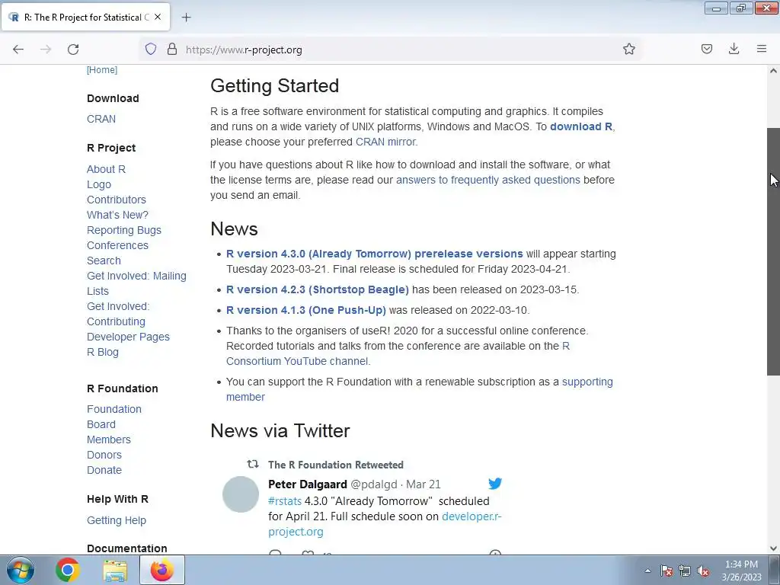The height and width of the screenshot is (585, 780).
Task: Open the [Home] link
Action: click(102, 69)
